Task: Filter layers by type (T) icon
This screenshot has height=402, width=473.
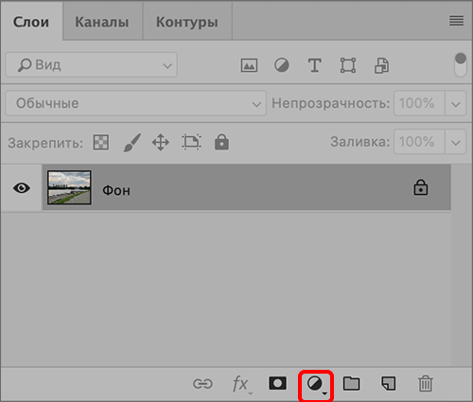Action: pos(314,65)
